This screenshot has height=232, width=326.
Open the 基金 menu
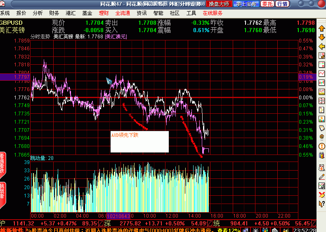[x=87, y=13]
